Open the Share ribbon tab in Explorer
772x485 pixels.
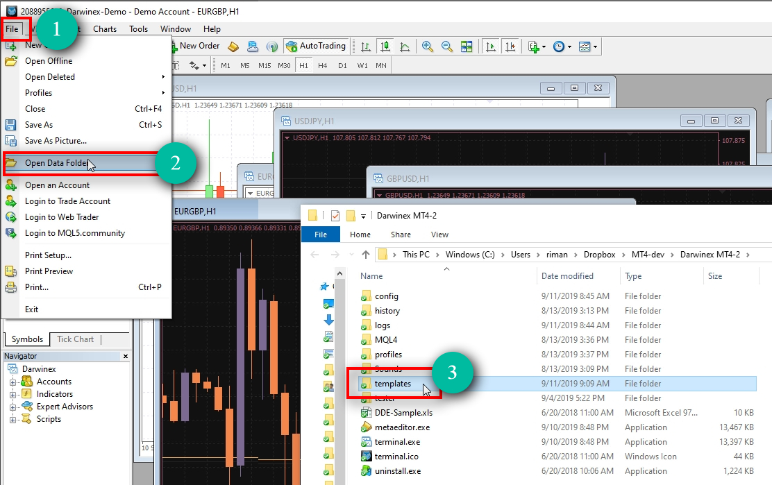401,235
